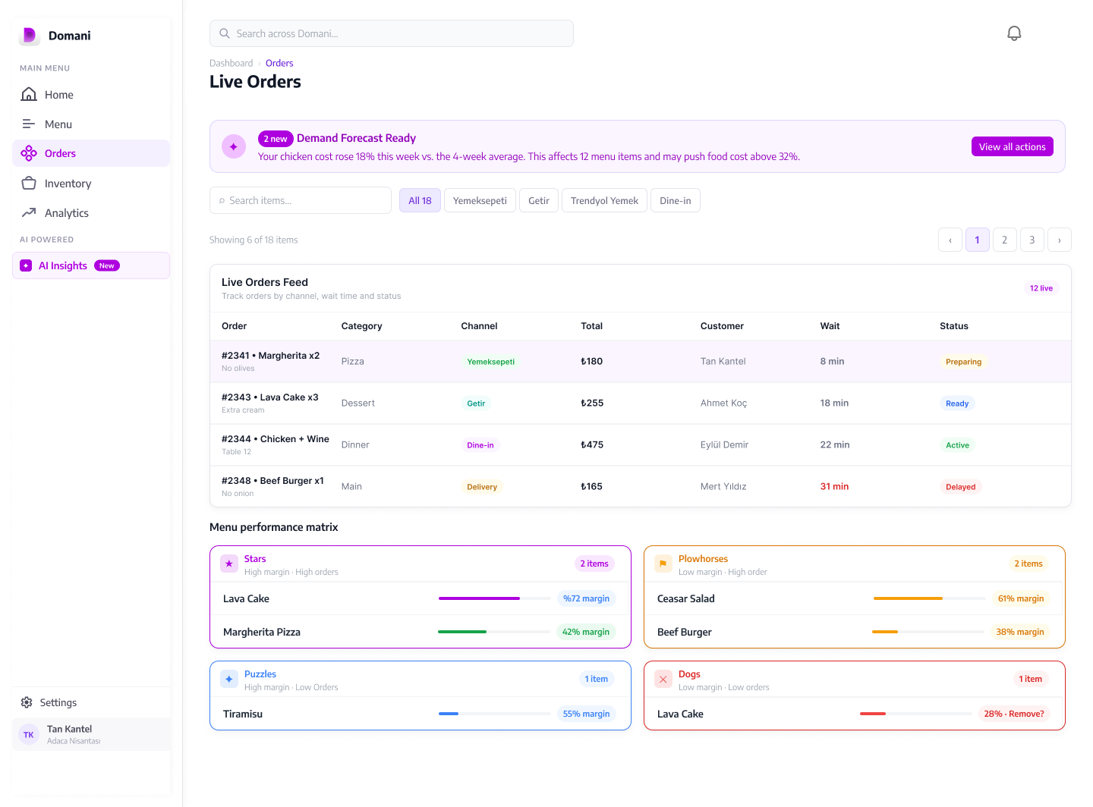Viewport: 1093px width, 807px height.
Task: Select order #2348 Beef Burger x1
Action: tap(641, 486)
